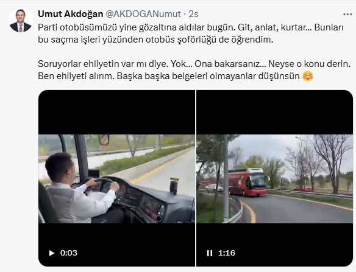
Task: Open the left video of driver at steering wheel
Action: (116, 178)
